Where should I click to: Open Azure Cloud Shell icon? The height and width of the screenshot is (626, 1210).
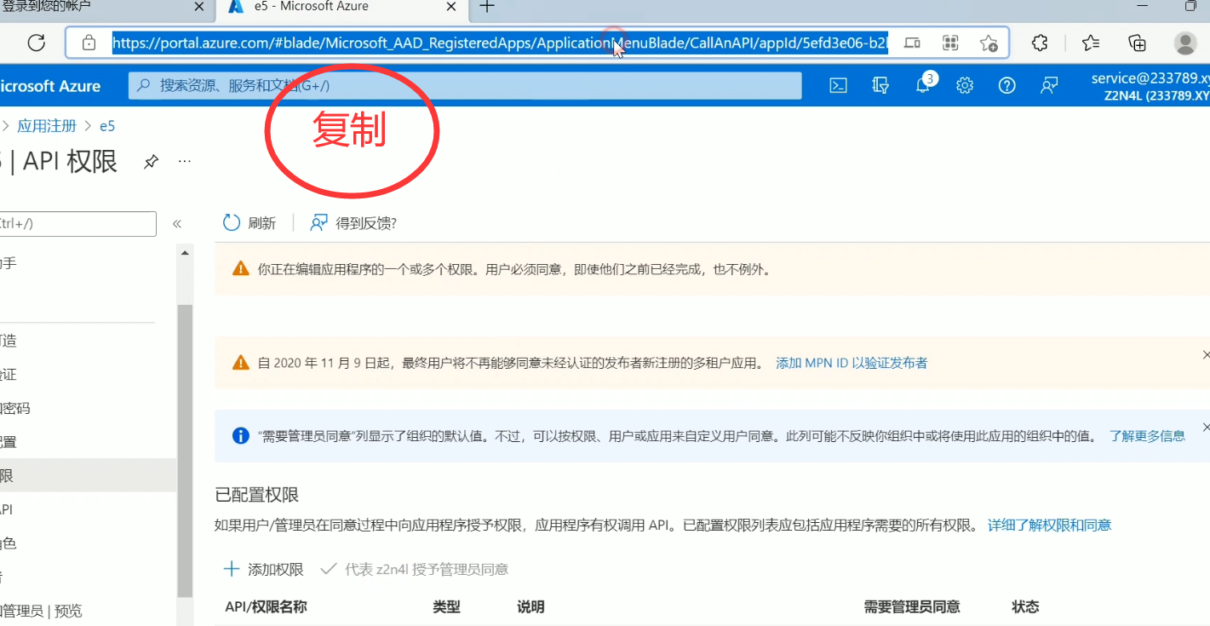[x=838, y=85]
